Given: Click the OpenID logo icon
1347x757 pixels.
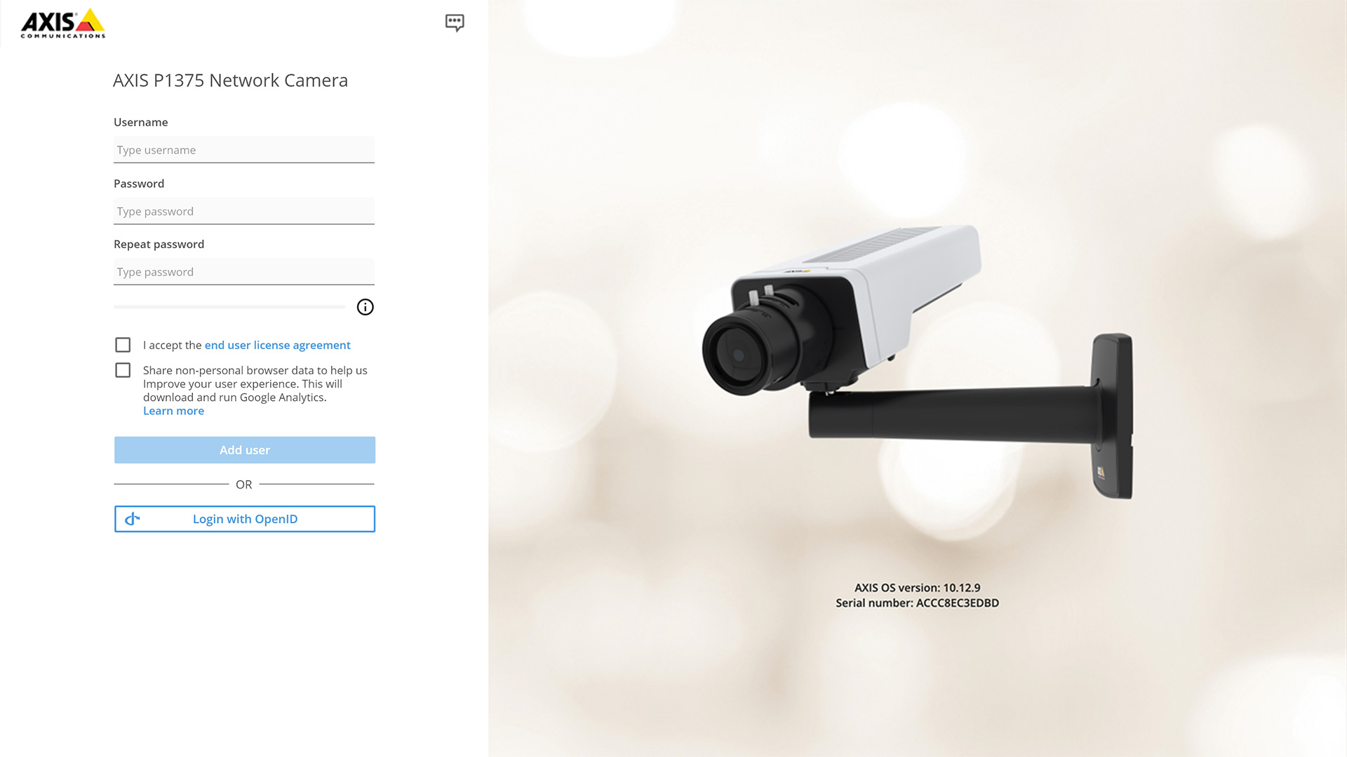Looking at the screenshot, I should (x=132, y=519).
